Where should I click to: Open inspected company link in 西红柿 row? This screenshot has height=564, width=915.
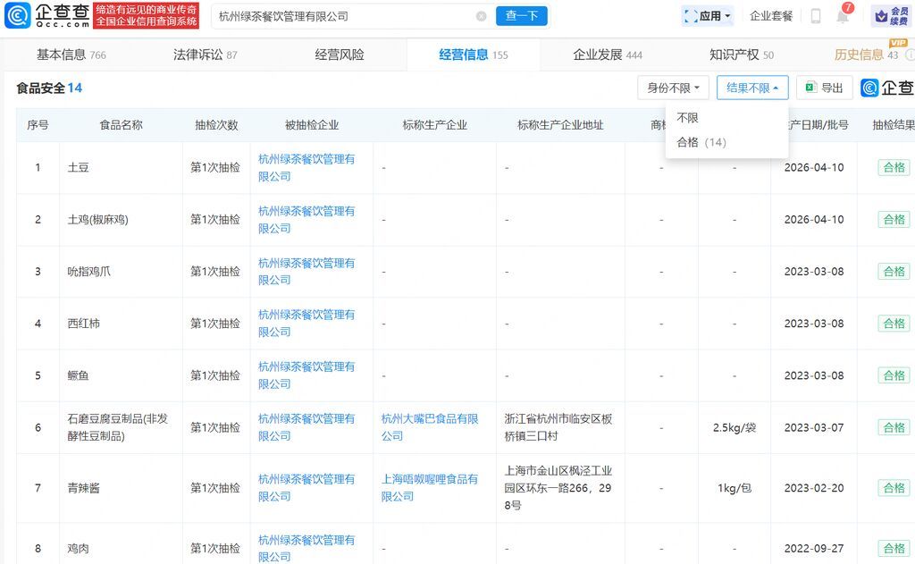(x=306, y=324)
